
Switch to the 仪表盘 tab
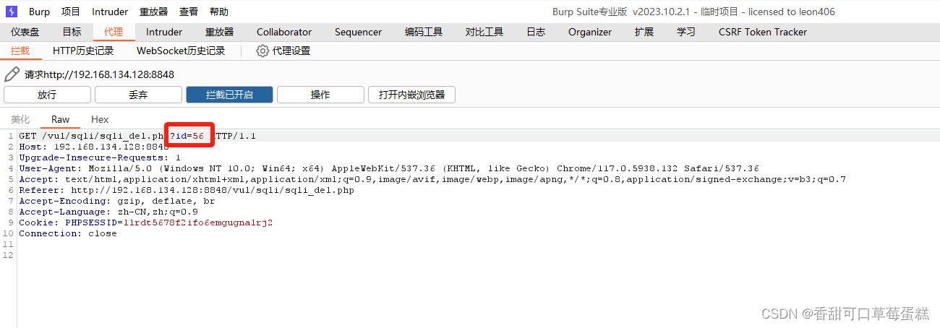(x=25, y=32)
